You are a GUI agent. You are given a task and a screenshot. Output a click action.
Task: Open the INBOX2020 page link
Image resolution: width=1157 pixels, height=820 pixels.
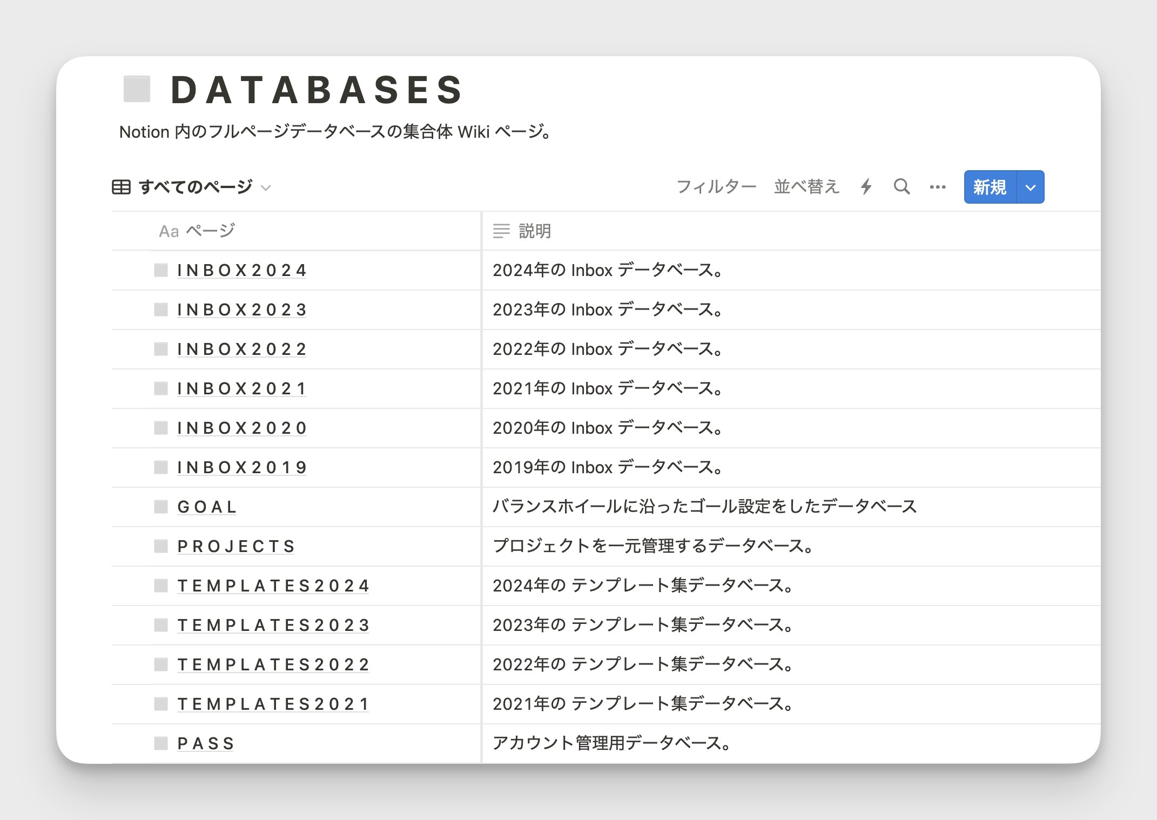[x=241, y=428]
